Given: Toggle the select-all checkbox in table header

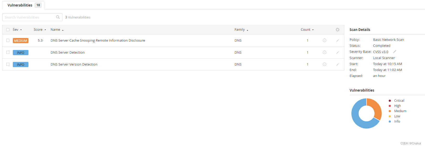Looking at the screenshot, I should pos(8,30).
